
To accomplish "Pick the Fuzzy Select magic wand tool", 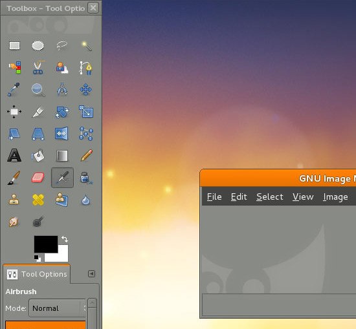I will coord(86,46).
